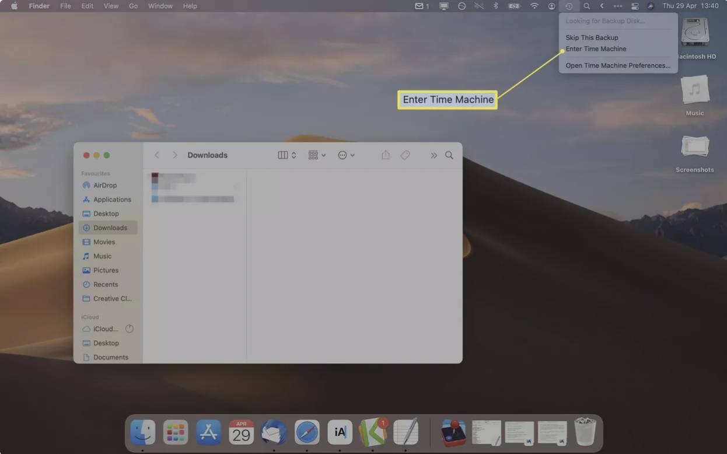Search within the Finder window
The width and height of the screenshot is (727, 454).
coord(449,155)
